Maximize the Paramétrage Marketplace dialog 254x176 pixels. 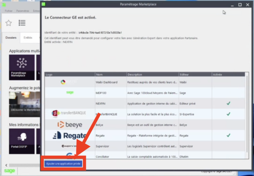(240, 5)
